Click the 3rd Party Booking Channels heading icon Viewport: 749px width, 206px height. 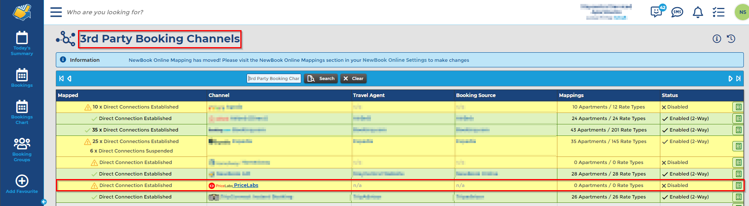[66, 39]
